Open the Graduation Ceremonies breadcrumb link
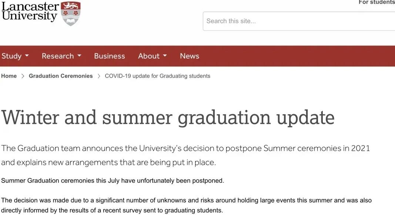 pyautogui.click(x=61, y=76)
